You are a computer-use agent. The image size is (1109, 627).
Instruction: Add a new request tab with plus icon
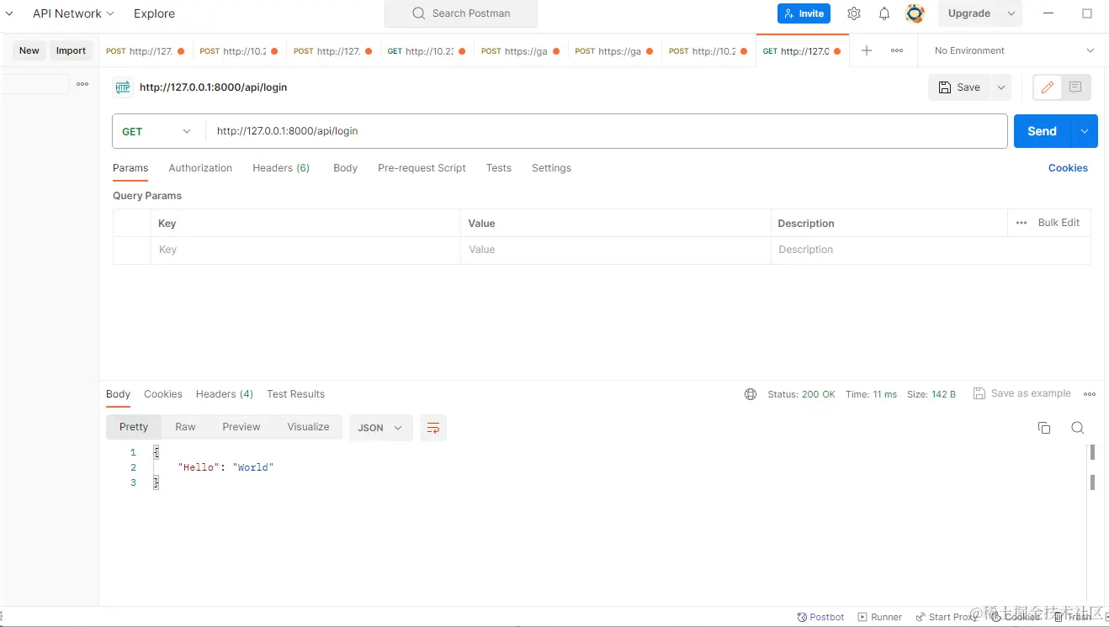point(867,50)
